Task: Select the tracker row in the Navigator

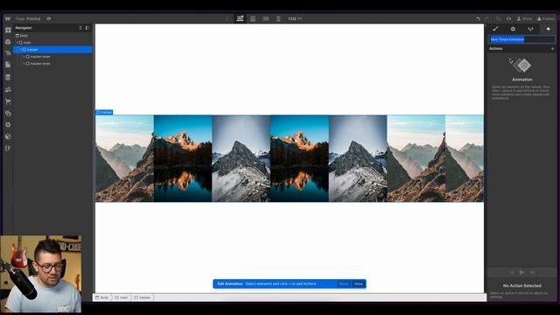Action: (x=52, y=50)
